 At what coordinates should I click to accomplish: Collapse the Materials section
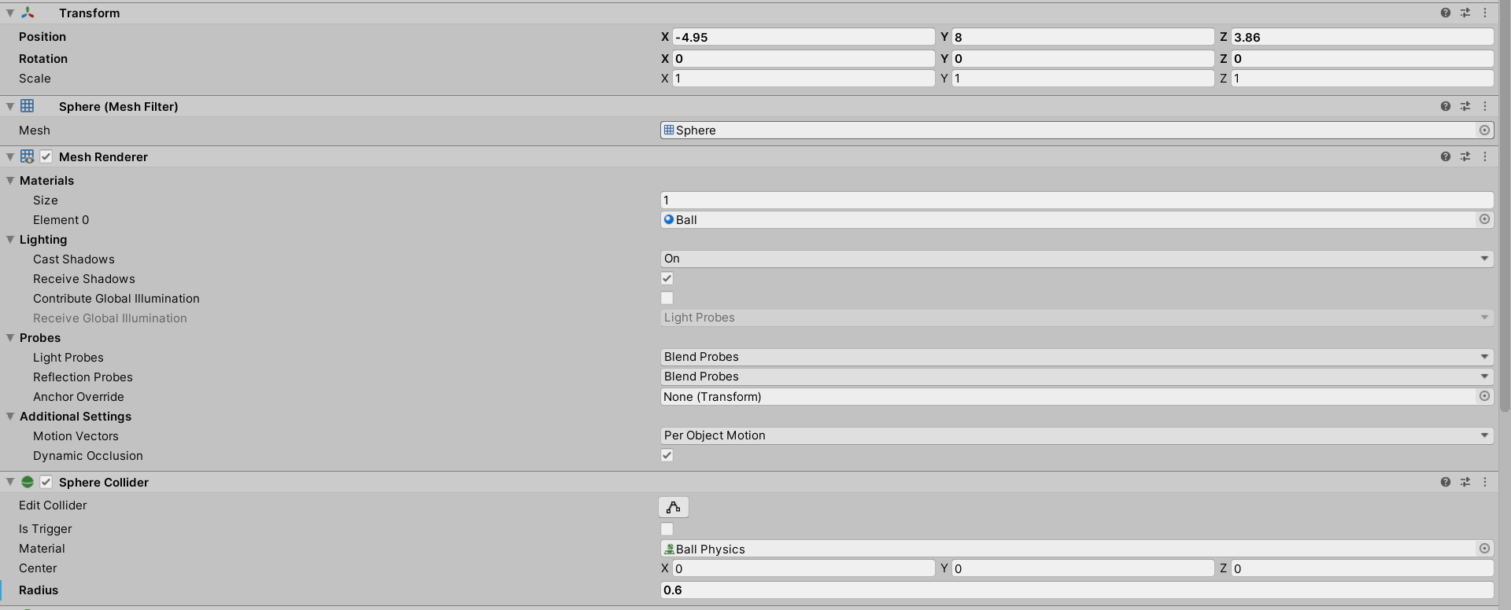10,181
